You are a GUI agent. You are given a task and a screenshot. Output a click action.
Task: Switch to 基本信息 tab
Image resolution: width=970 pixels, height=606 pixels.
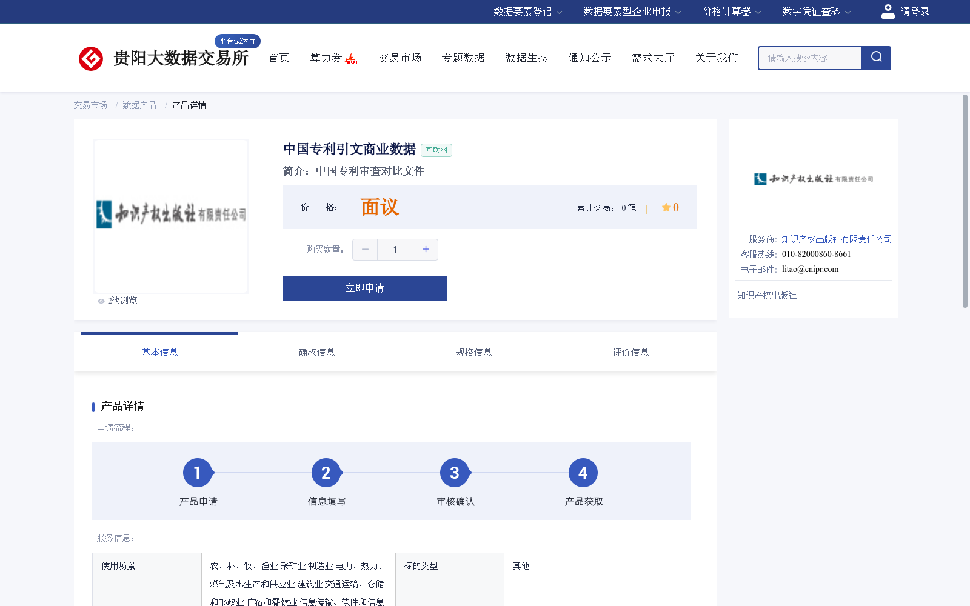pyautogui.click(x=159, y=352)
